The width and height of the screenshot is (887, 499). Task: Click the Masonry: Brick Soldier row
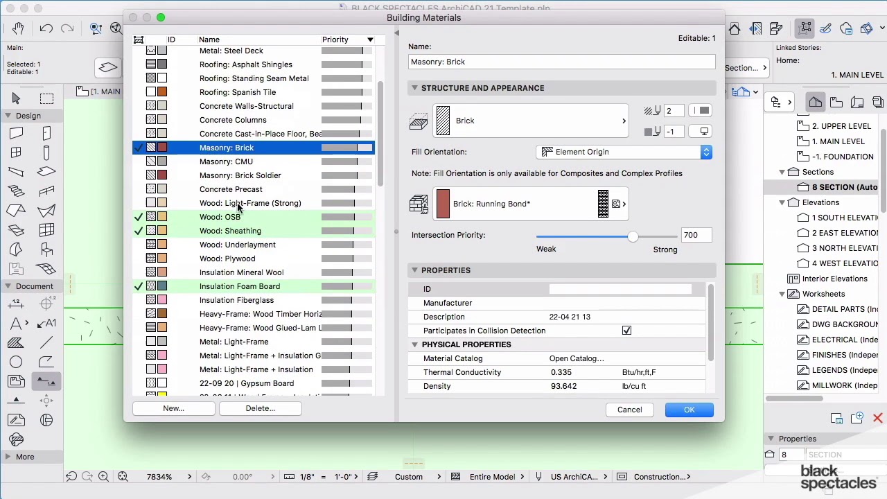[254, 175]
